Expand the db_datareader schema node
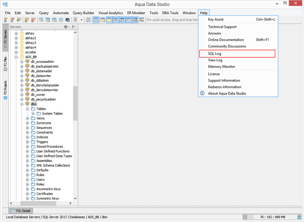 point(22,71)
